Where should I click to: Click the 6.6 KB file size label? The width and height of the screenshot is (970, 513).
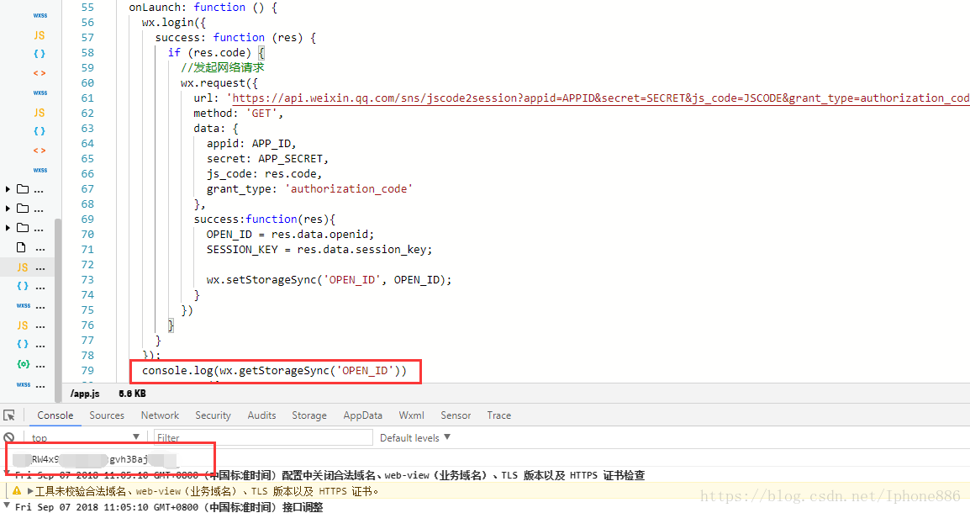pyautogui.click(x=132, y=394)
